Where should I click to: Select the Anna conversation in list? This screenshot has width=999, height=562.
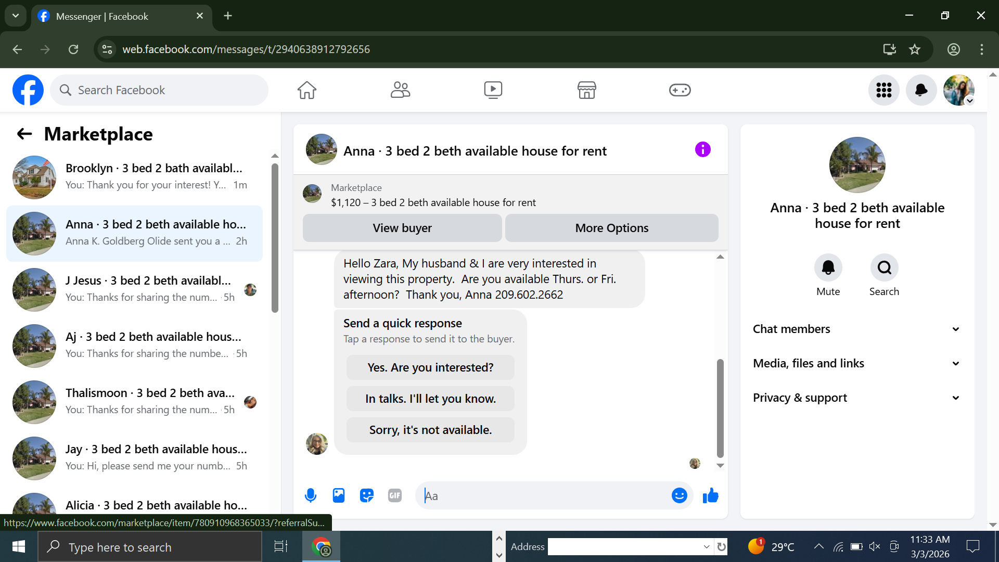(134, 233)
